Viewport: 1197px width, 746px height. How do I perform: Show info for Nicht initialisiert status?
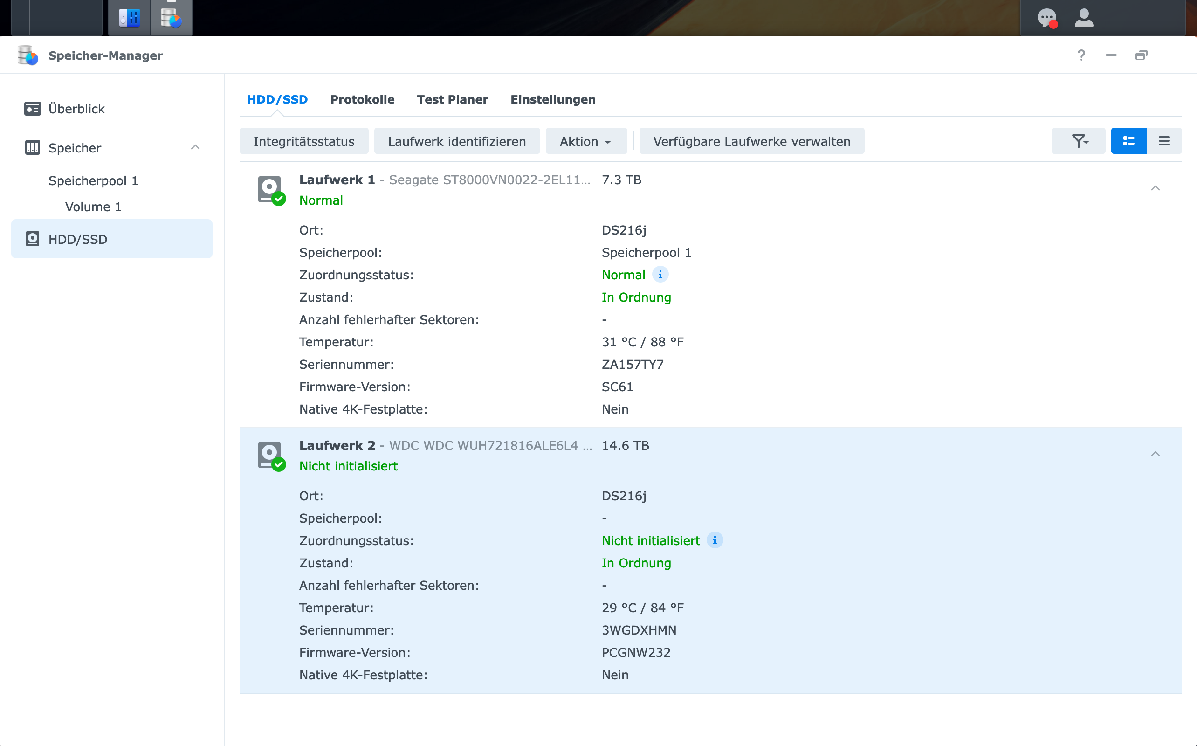click(715, 540)
